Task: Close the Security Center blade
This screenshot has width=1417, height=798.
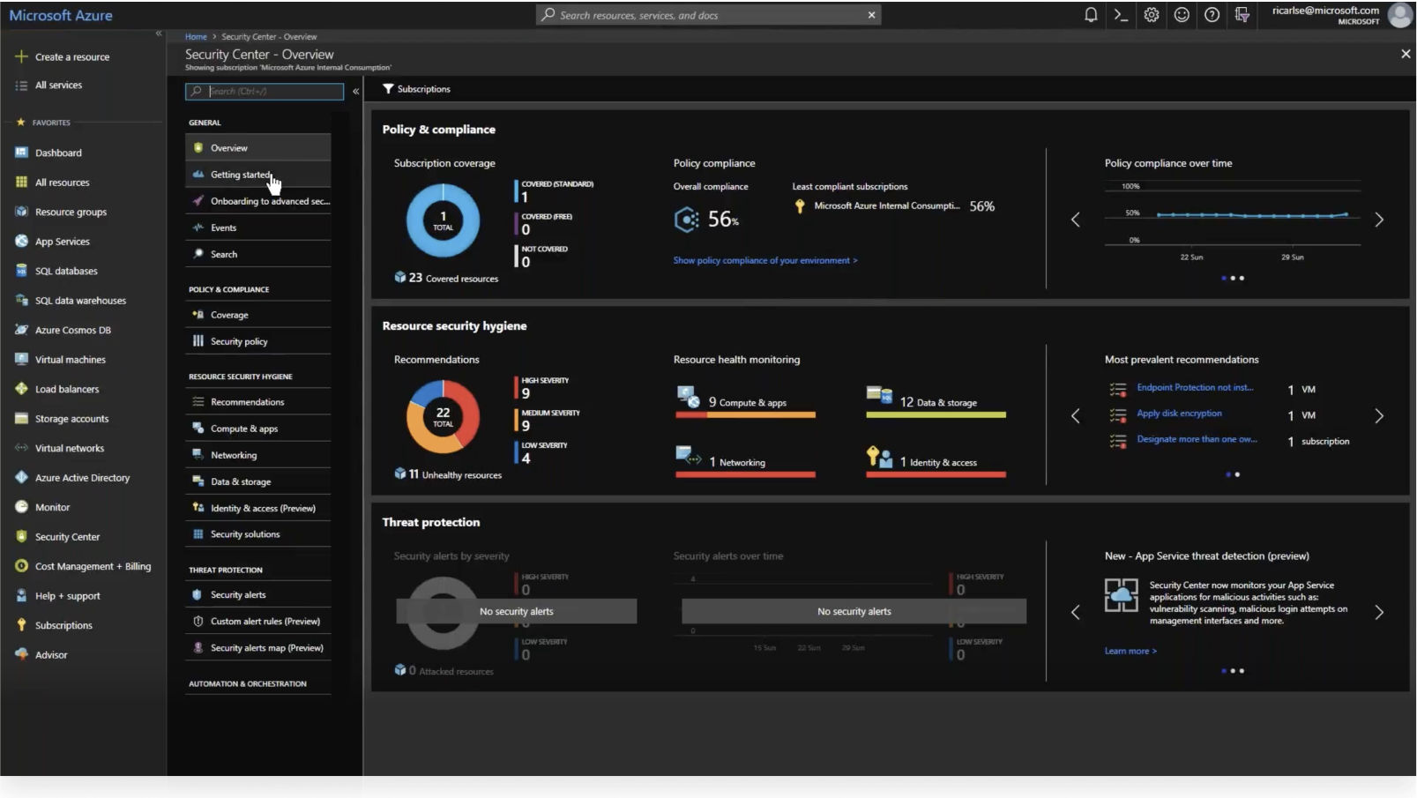Action: click(x=1406, y=55)
